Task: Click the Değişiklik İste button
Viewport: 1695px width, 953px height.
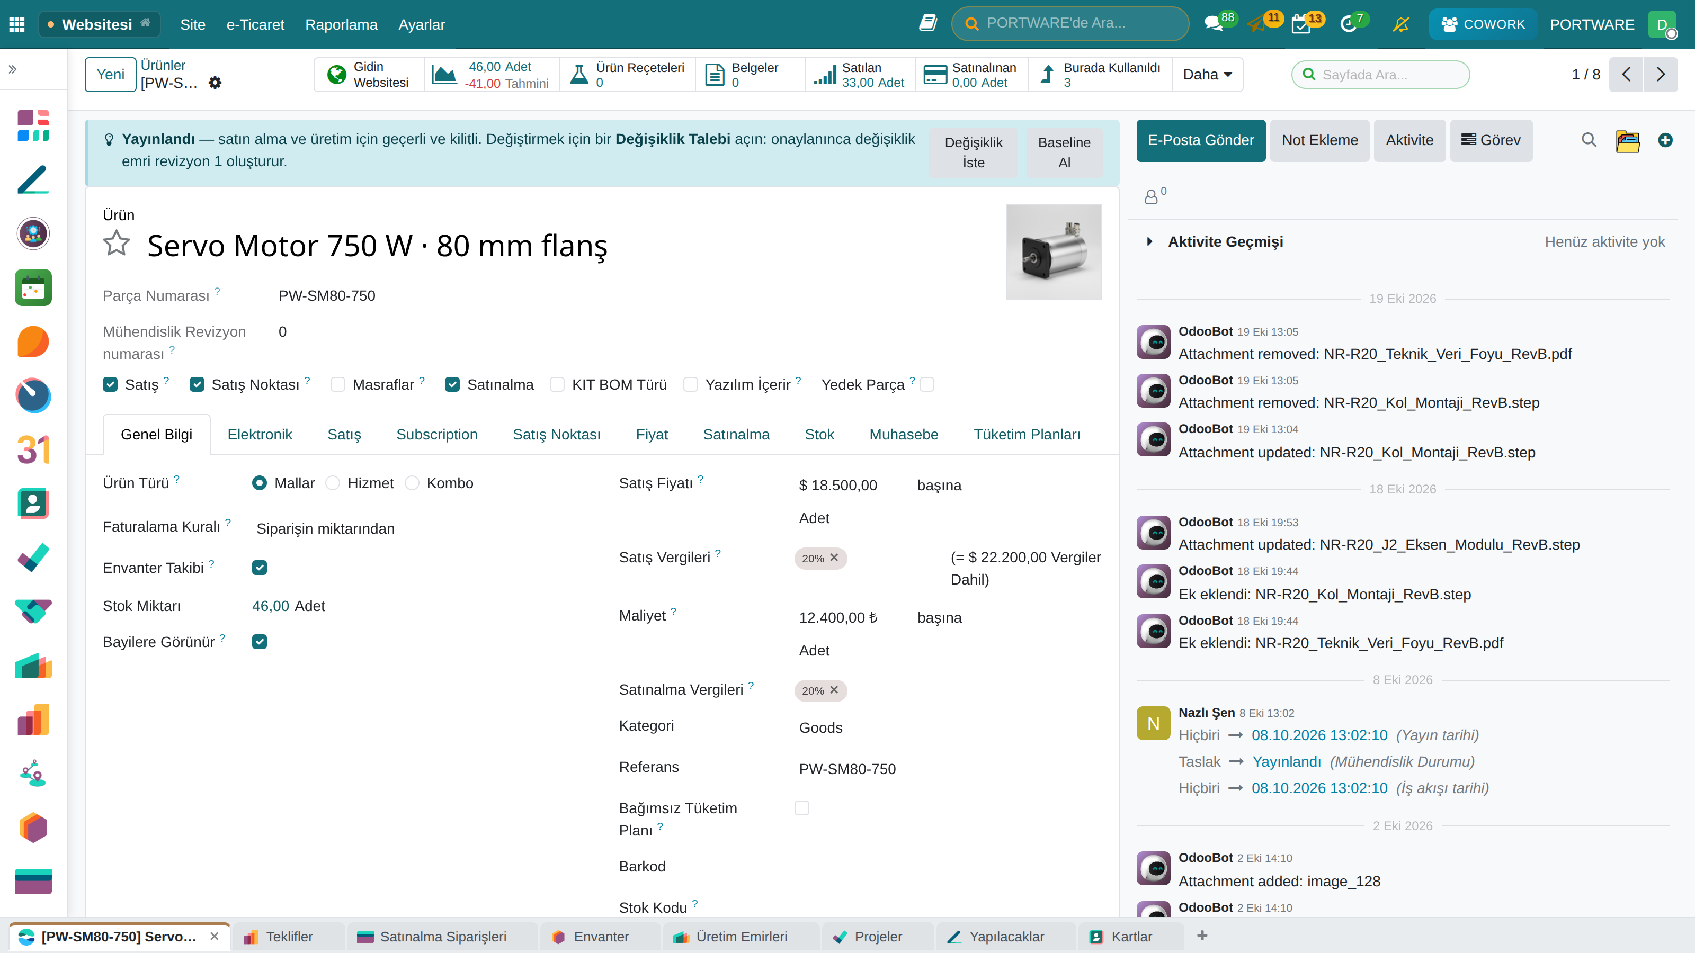Action: (x=973, y=152)
